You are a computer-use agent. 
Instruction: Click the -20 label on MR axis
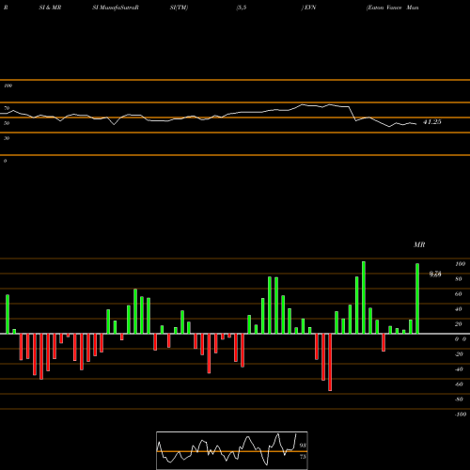click(x=459, y=354)
